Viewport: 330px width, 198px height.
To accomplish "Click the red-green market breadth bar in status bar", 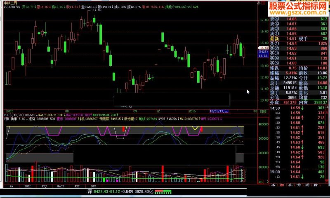I will pyautogui.click(x=163, y=191).
